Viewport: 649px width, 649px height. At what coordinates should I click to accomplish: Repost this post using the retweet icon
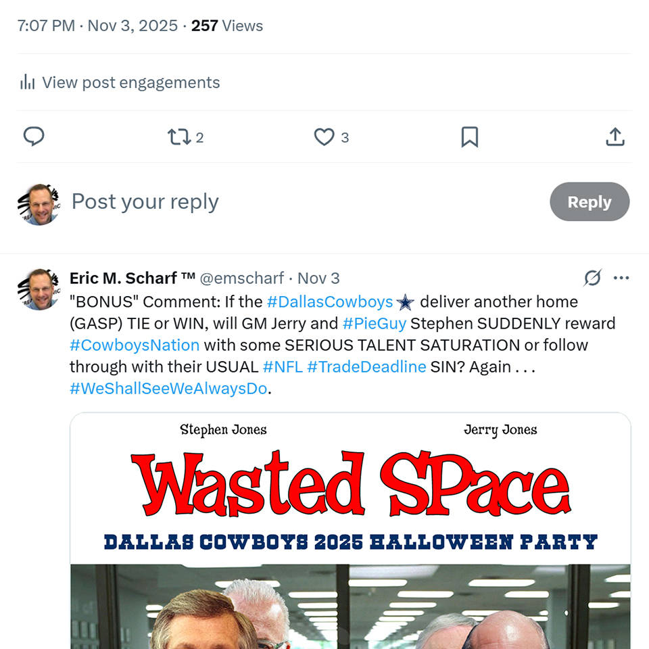179,137
